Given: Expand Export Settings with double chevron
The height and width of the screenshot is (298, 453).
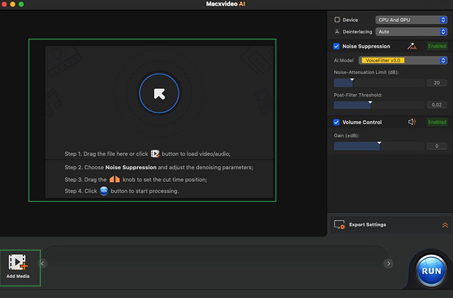Looking at the screenshot, I should tap(445, 225).
